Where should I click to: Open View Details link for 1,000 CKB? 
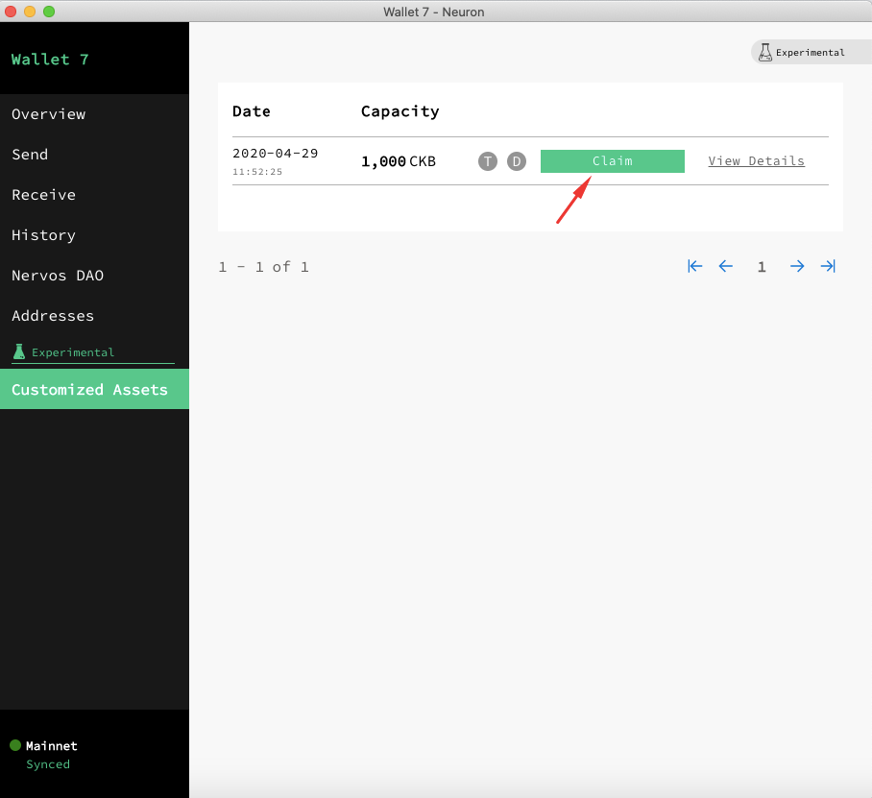[756, 161]
